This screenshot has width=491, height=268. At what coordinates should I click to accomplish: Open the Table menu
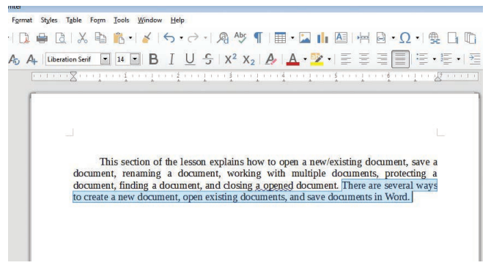point(73,21)
